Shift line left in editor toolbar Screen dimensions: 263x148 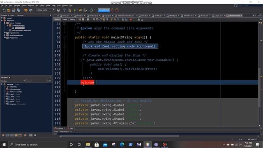[123, 19]
